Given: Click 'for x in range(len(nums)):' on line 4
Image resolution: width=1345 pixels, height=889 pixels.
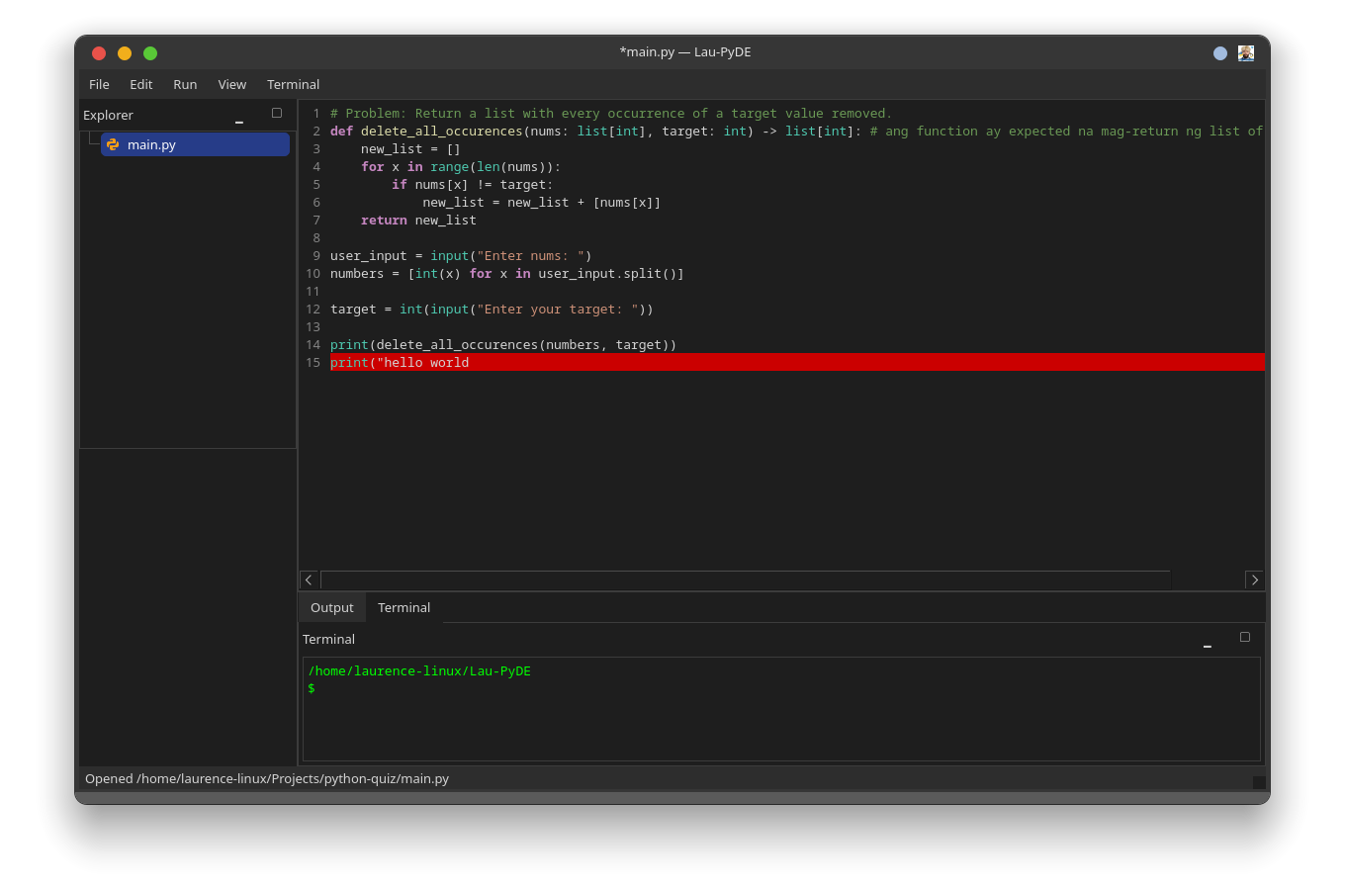Looking at the screenshot, I should click(x=461, y=167).
